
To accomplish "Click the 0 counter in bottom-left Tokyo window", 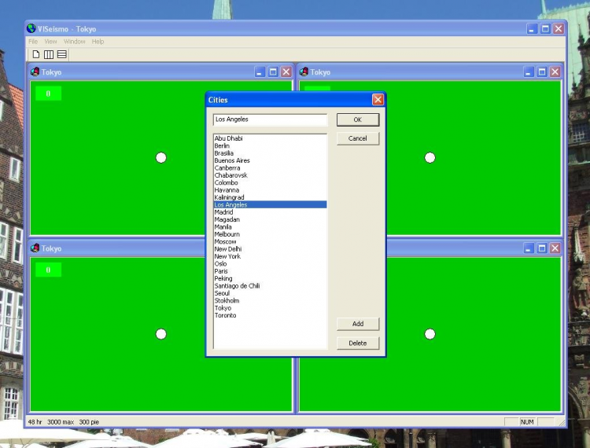I will point(48,270).
